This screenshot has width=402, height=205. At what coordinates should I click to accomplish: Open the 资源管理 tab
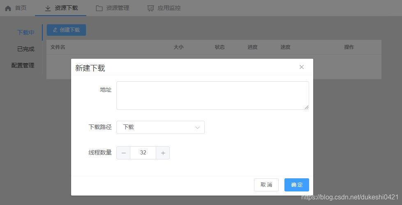pos(112,8)
